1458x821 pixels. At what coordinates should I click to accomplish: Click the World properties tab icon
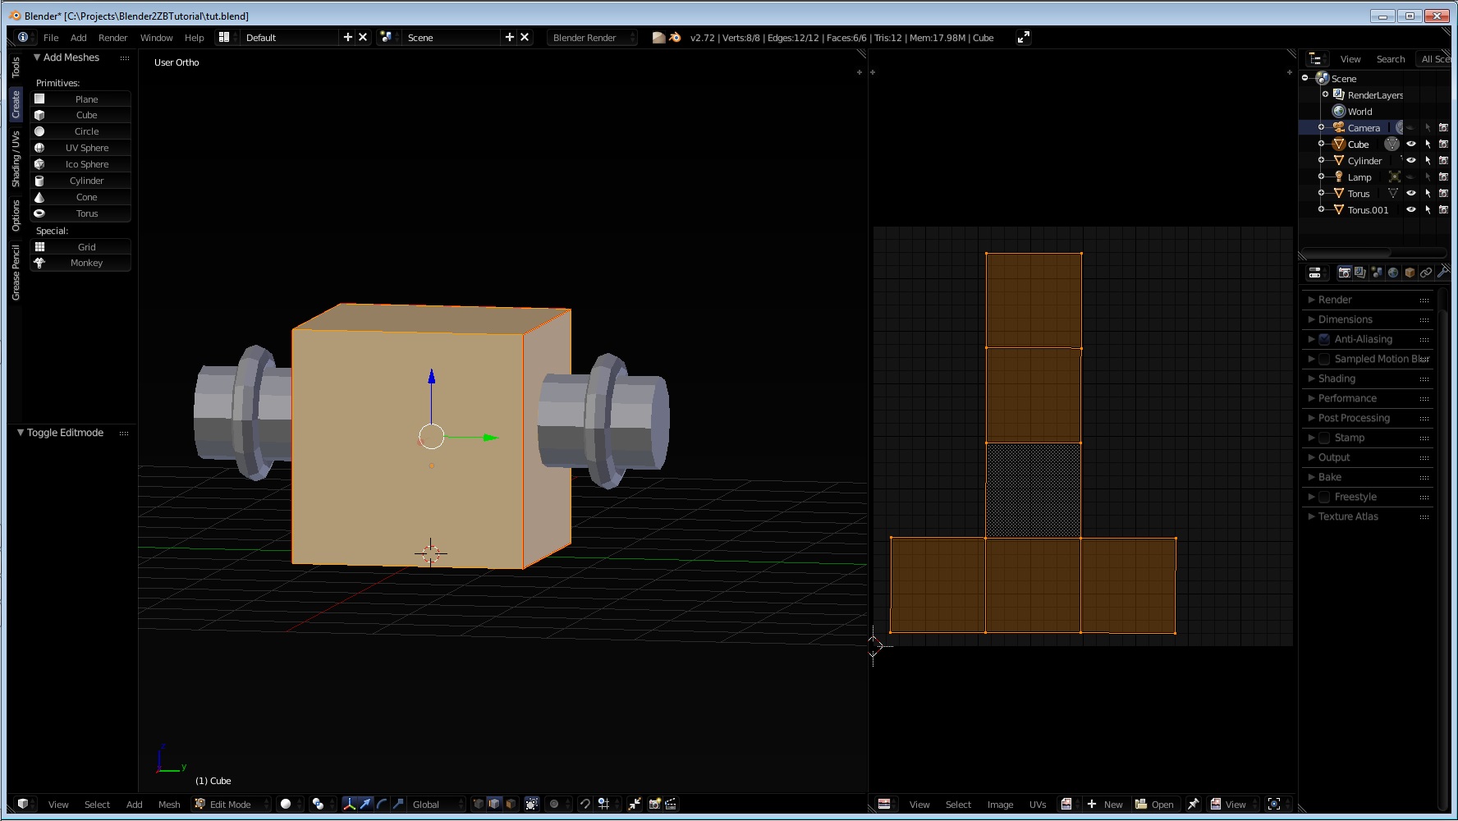click(x=1393, y=273)
